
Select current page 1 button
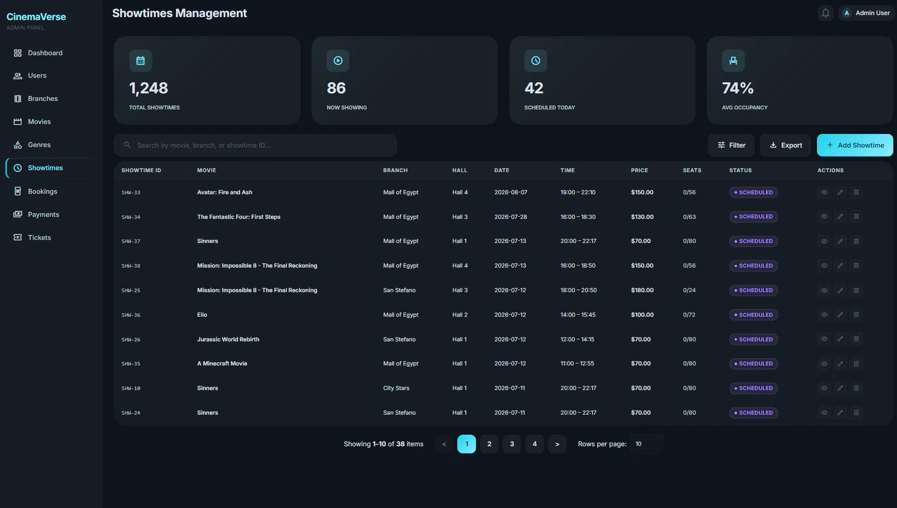[x=466, y=444]
